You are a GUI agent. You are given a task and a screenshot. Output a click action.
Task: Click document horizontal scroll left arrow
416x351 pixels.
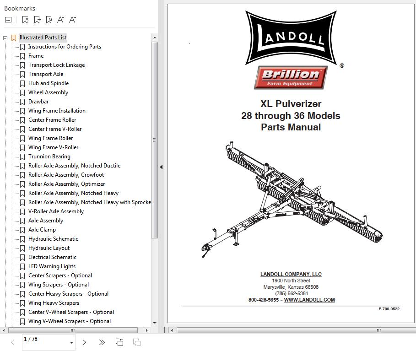coord(172,330)
